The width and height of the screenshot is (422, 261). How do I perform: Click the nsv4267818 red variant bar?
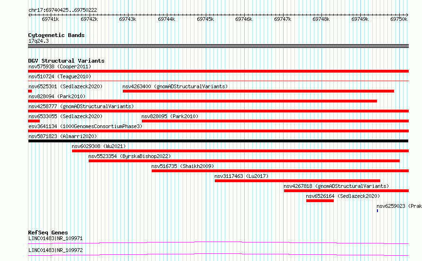[347, 191]
